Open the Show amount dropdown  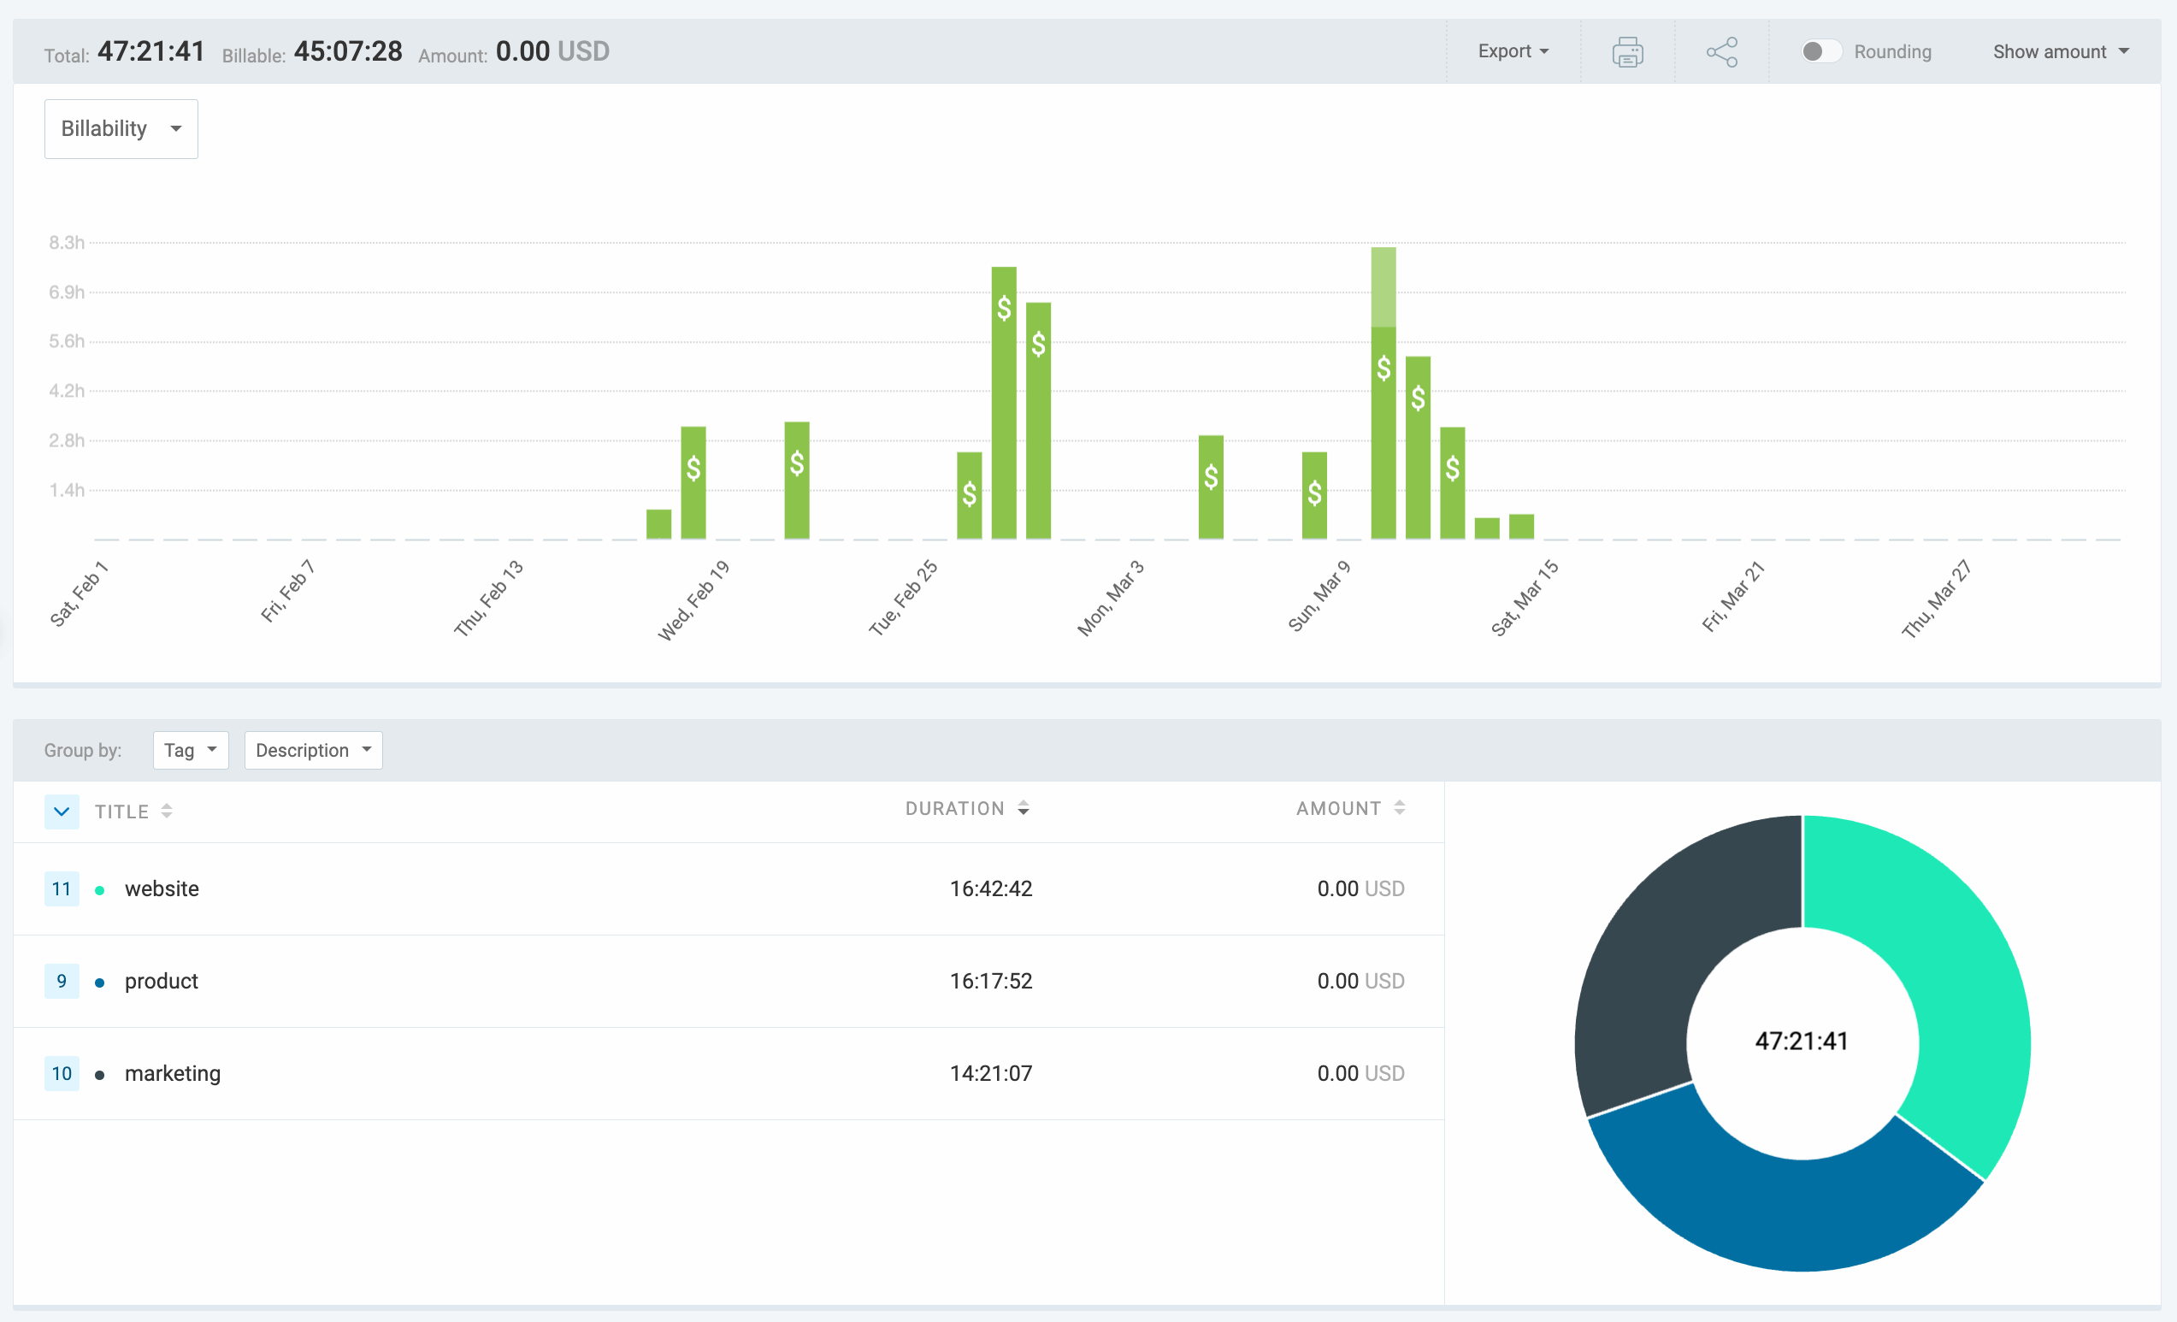(2061, 51)
